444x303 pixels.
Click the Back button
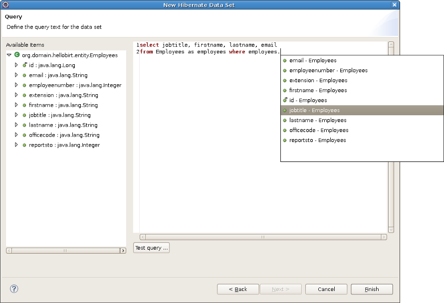[x=238, y=289]
